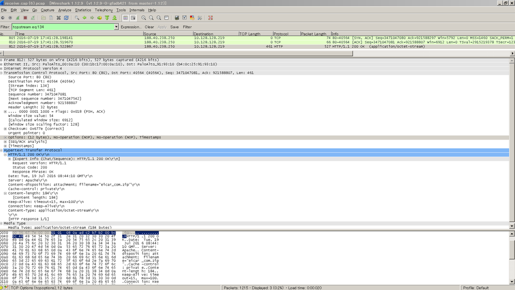Go back in packet history
This screenshot has height=290, width=515.
pyautogui.click(x=85, y=18)
